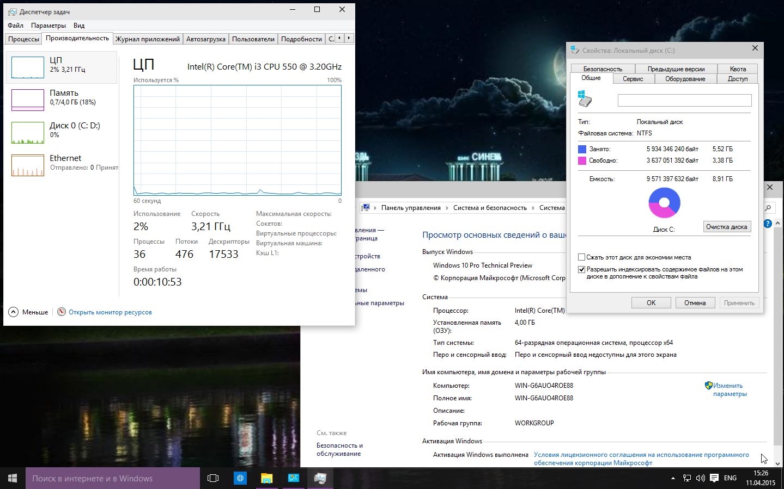
Task: Open the Action Center notifications icon
Action: [714, 479]
